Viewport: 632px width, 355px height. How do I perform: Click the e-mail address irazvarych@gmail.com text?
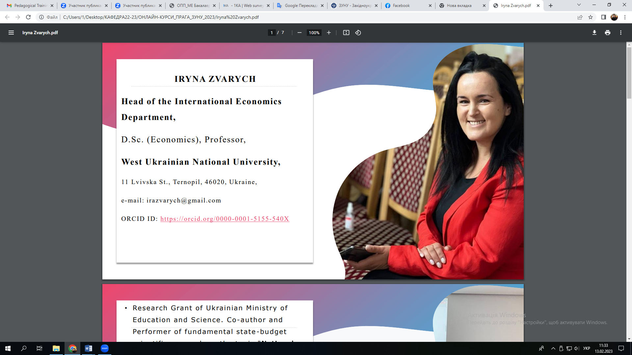(x=184, y=201)
